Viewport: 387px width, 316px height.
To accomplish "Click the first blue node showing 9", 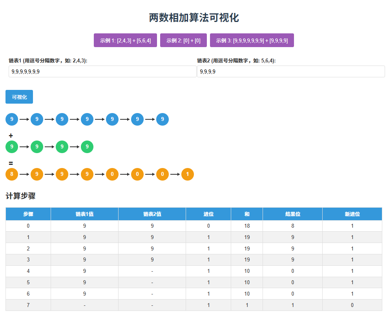I will point(11,119).
